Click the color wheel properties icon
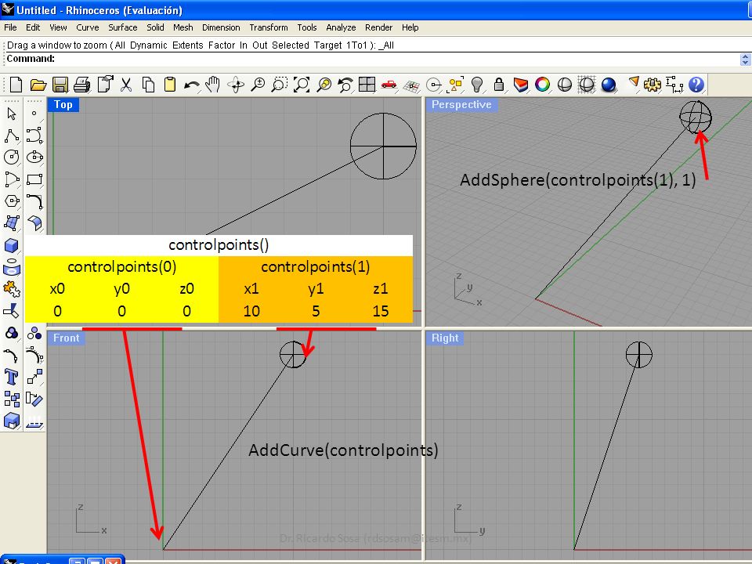The image size is (752, 564). tap(542, 85)
